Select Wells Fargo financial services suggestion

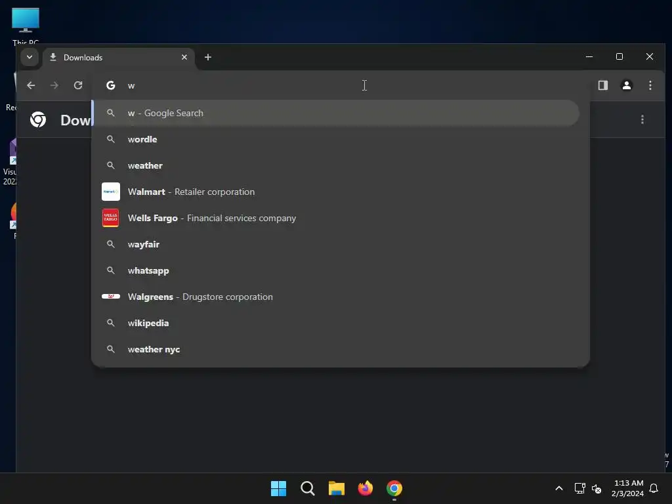click(x=336, y=218)
